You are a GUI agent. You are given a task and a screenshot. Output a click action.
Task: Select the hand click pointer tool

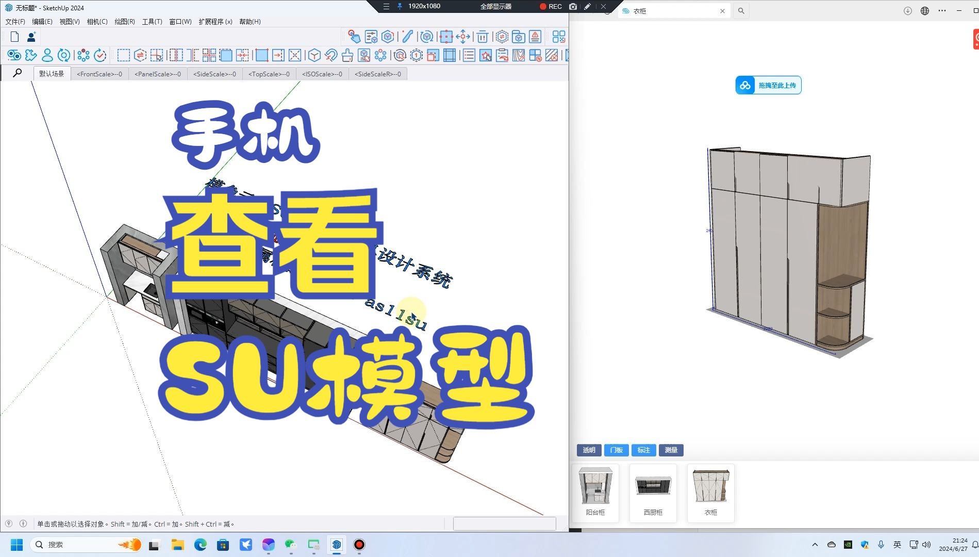[354, 37]
